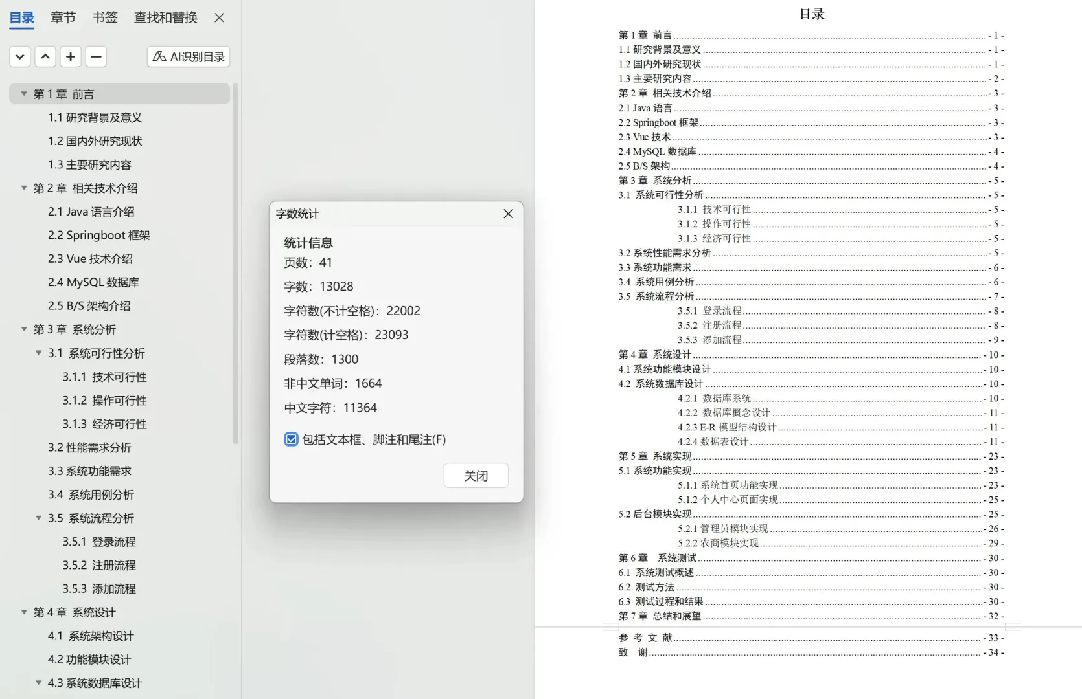The width and height of the screenshot is (1082, 699).
Task: Collapse the 4.3 系统数据库设计 section
Action: (38, 683)
